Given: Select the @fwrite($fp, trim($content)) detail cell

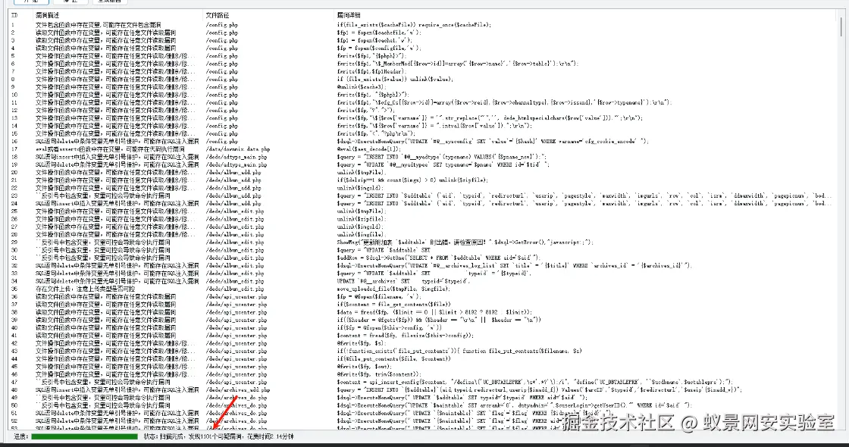Looking at the screenshot, I should pyautogui.click(x=378, y=374).
